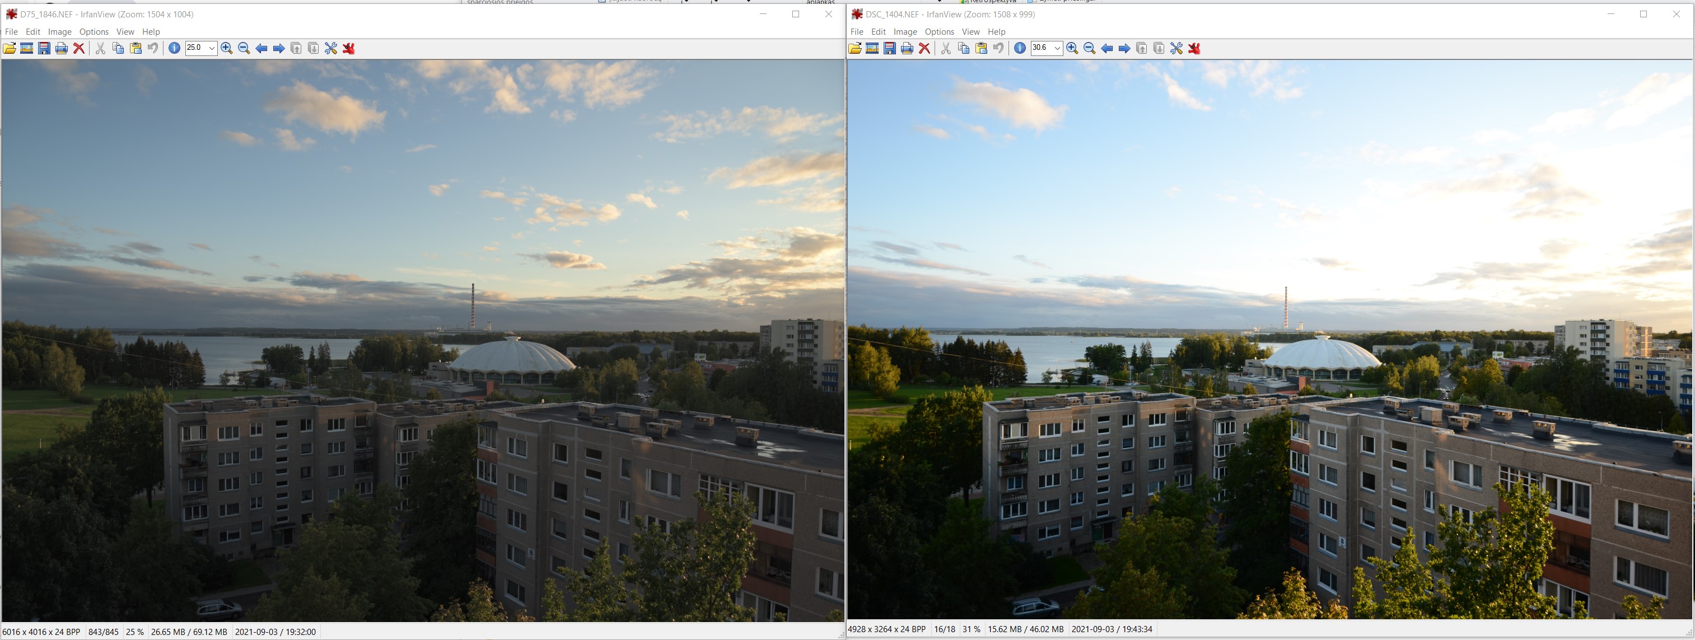Print the image from right window
1695x640 pixels.
pos(907,48)
